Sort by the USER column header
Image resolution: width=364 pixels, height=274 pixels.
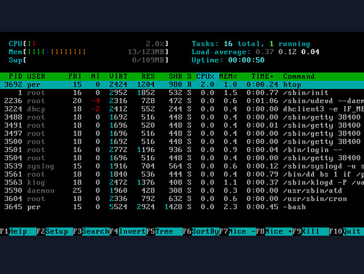[x=36, y=77]
